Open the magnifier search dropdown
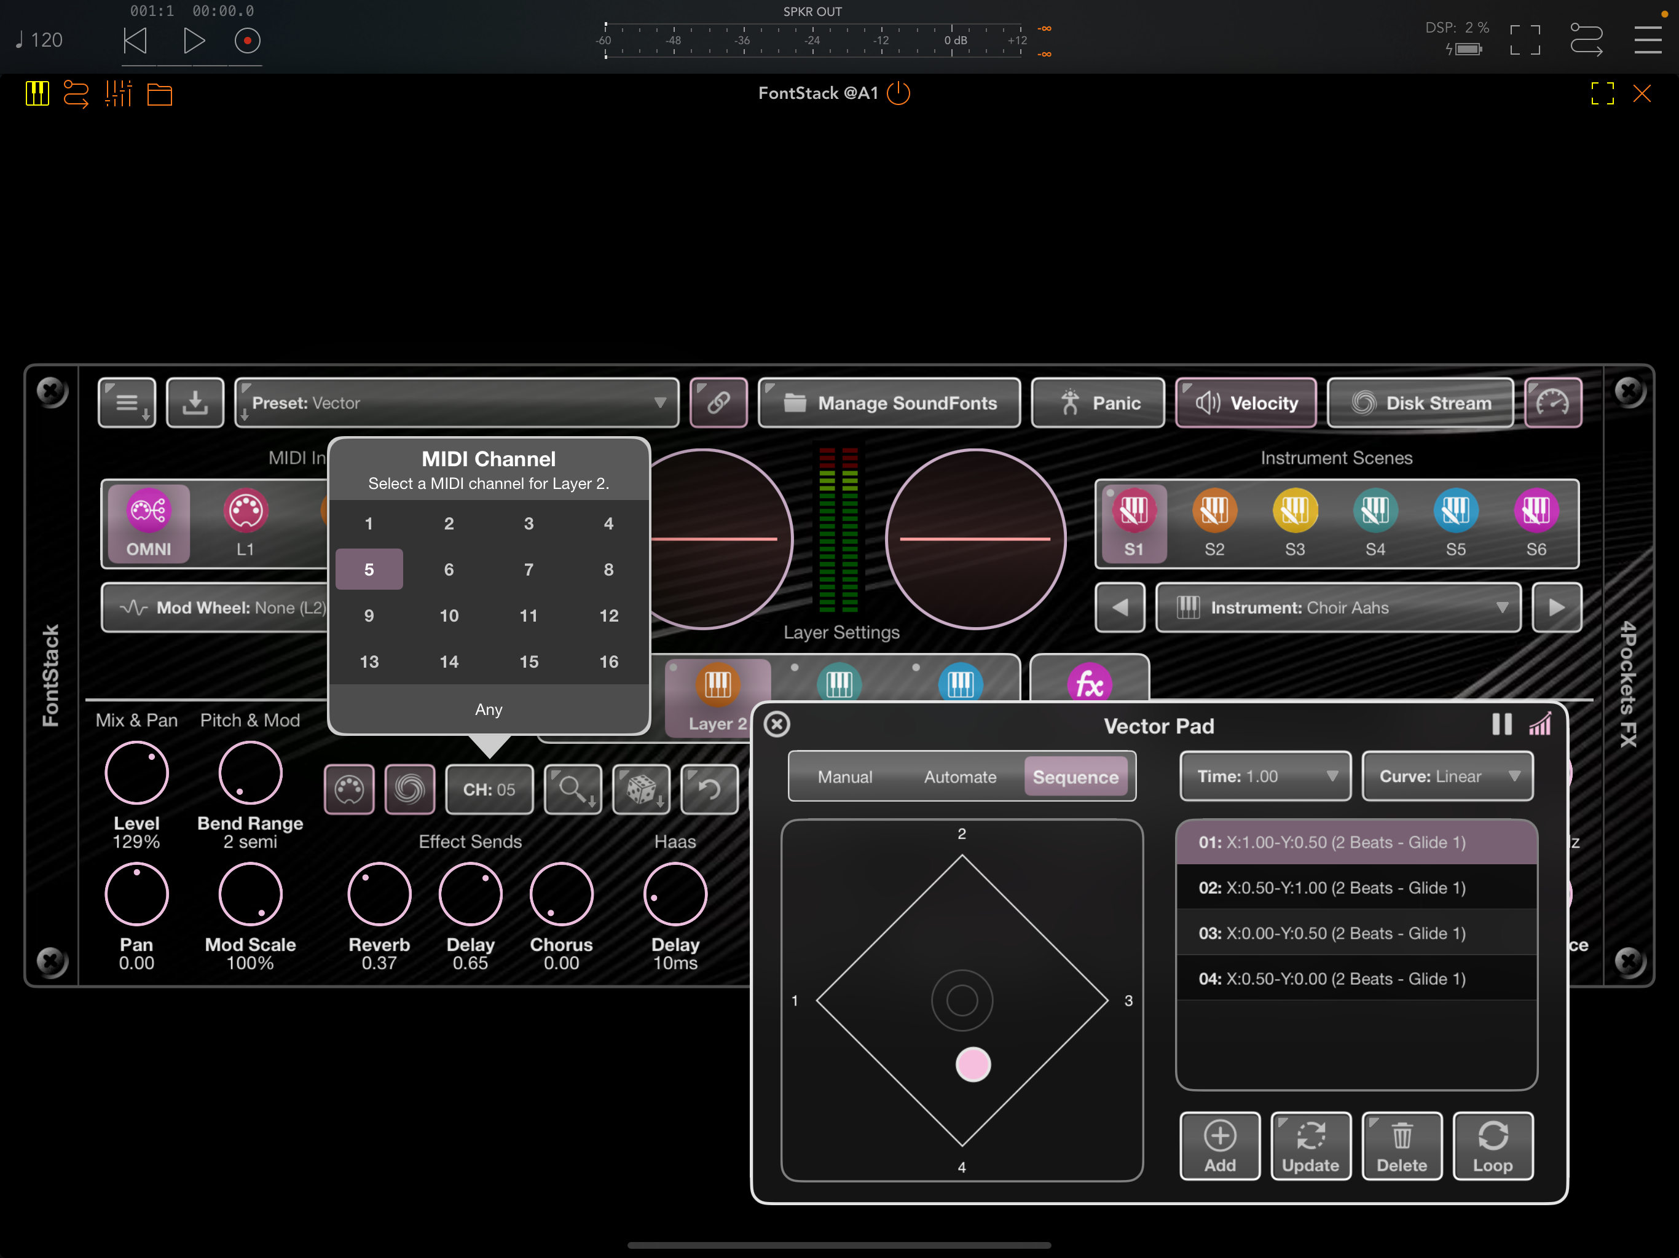The image size is (1679, 1258). click(x=573, y=790)
